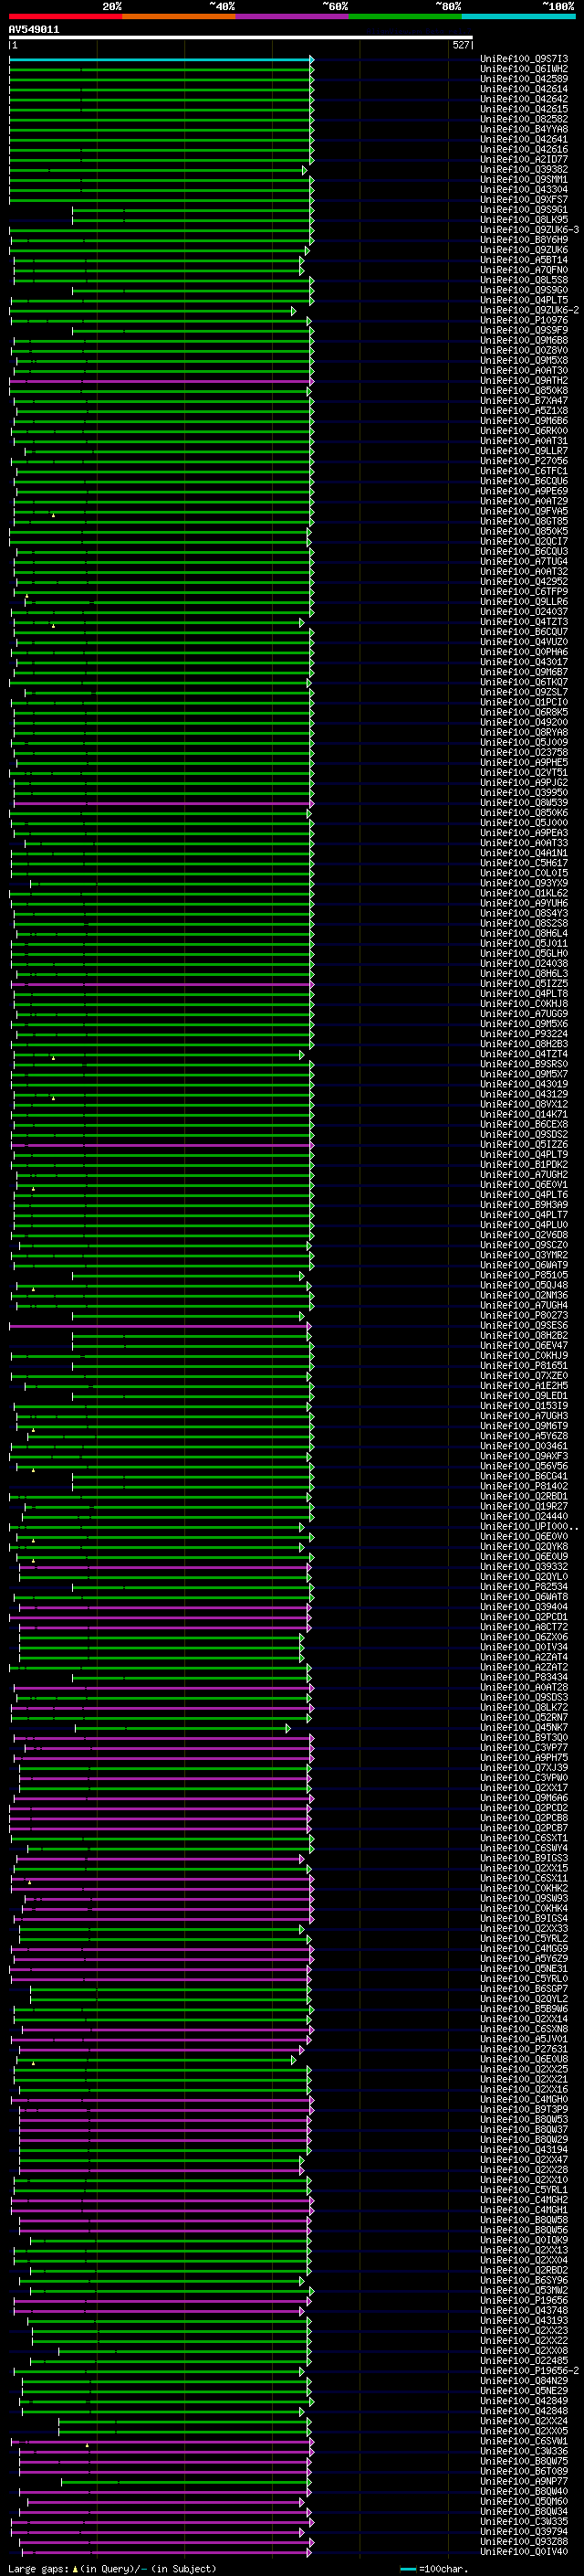Viewport: 584px width, 2576px height.
Task: Click label UniRef100_B8QW58
Action: [x=524, y=2220]
